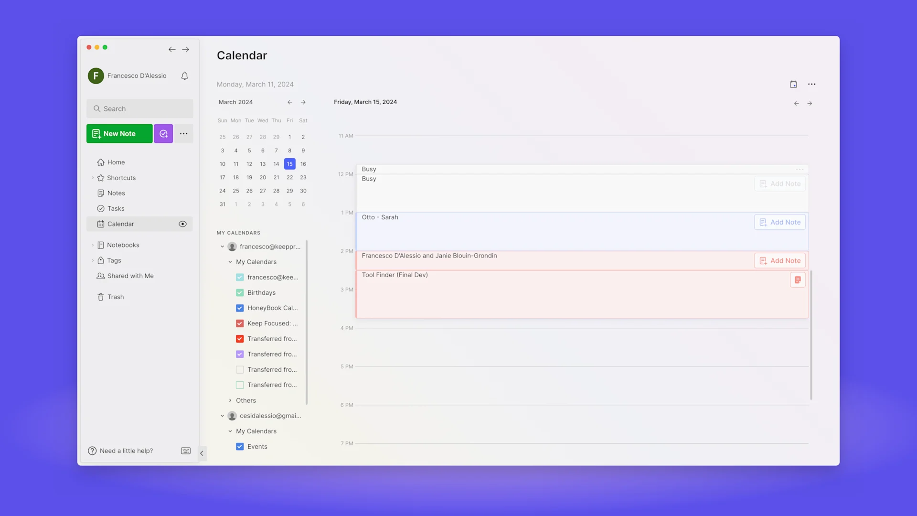The height and width of the screenshot is (516, 917).
Task: Uncheck the HoneyBook calendar checkbox
Action: (x=240, y=308)
